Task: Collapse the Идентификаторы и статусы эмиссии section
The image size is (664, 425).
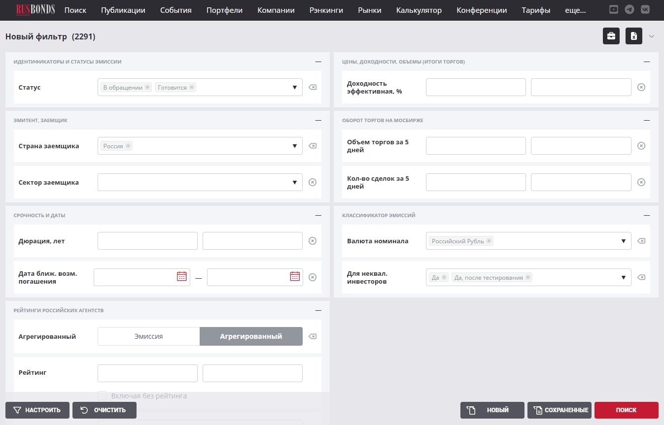Action: click(x=318, y=62)
